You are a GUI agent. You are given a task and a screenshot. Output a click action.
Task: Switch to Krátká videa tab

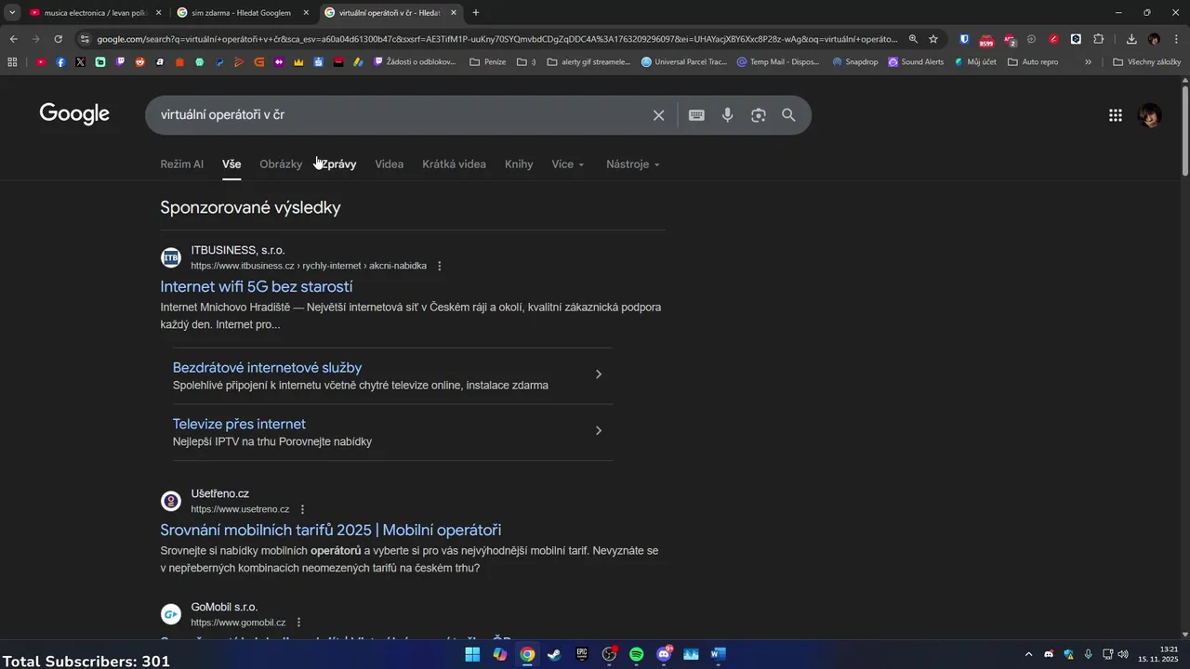point(454,164)
